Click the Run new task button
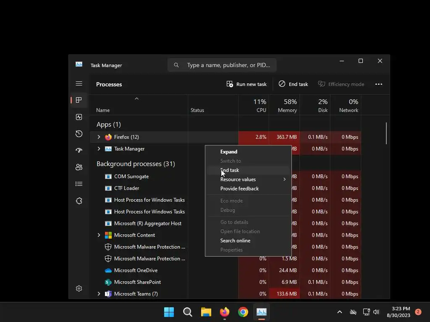The height and width of the screenshot is (322, 430). (246, 84)
